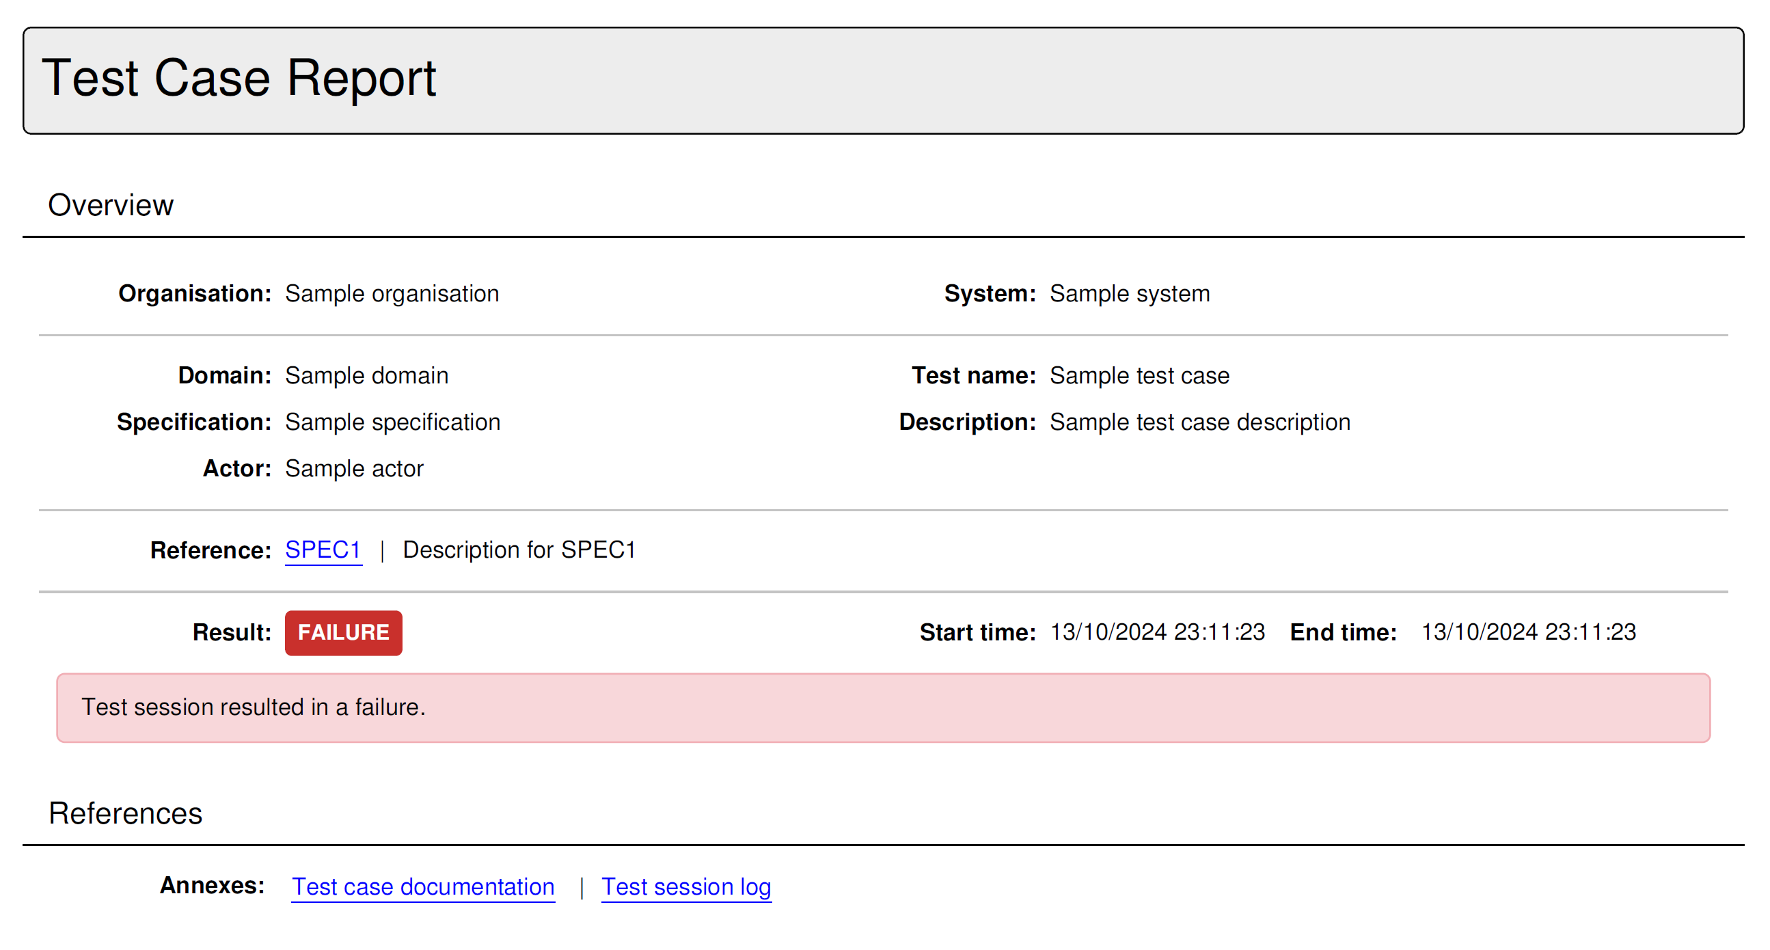Screen dimensions: 1770x950
Task: Select the 'Sample domain' value
Action: (367, 375)
